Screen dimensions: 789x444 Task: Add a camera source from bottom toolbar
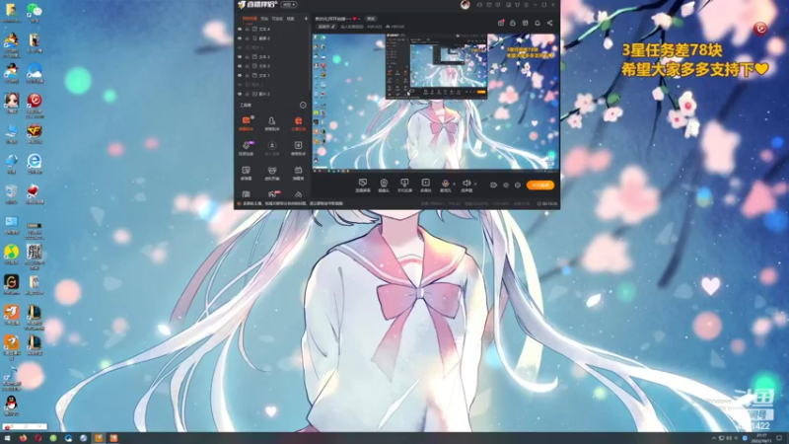[384, 185]
